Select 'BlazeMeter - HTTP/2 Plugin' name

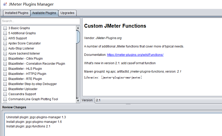(27, 74)
